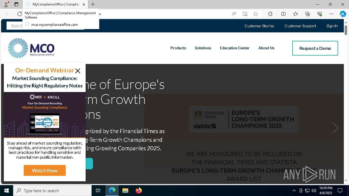Open File Explorer from the taskbar
The image size is (349, 196).
tap(125, 191)
